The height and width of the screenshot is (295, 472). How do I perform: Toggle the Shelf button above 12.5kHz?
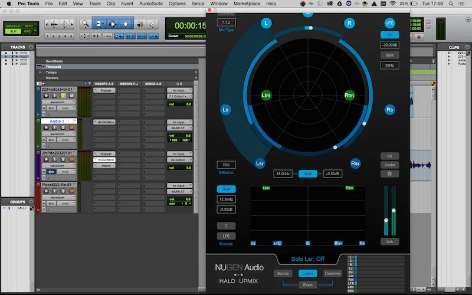(x=226, y=189)
